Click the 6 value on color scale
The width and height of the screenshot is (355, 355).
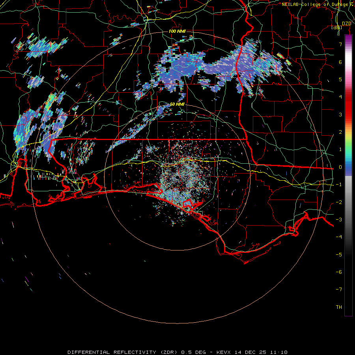(340, 62)
